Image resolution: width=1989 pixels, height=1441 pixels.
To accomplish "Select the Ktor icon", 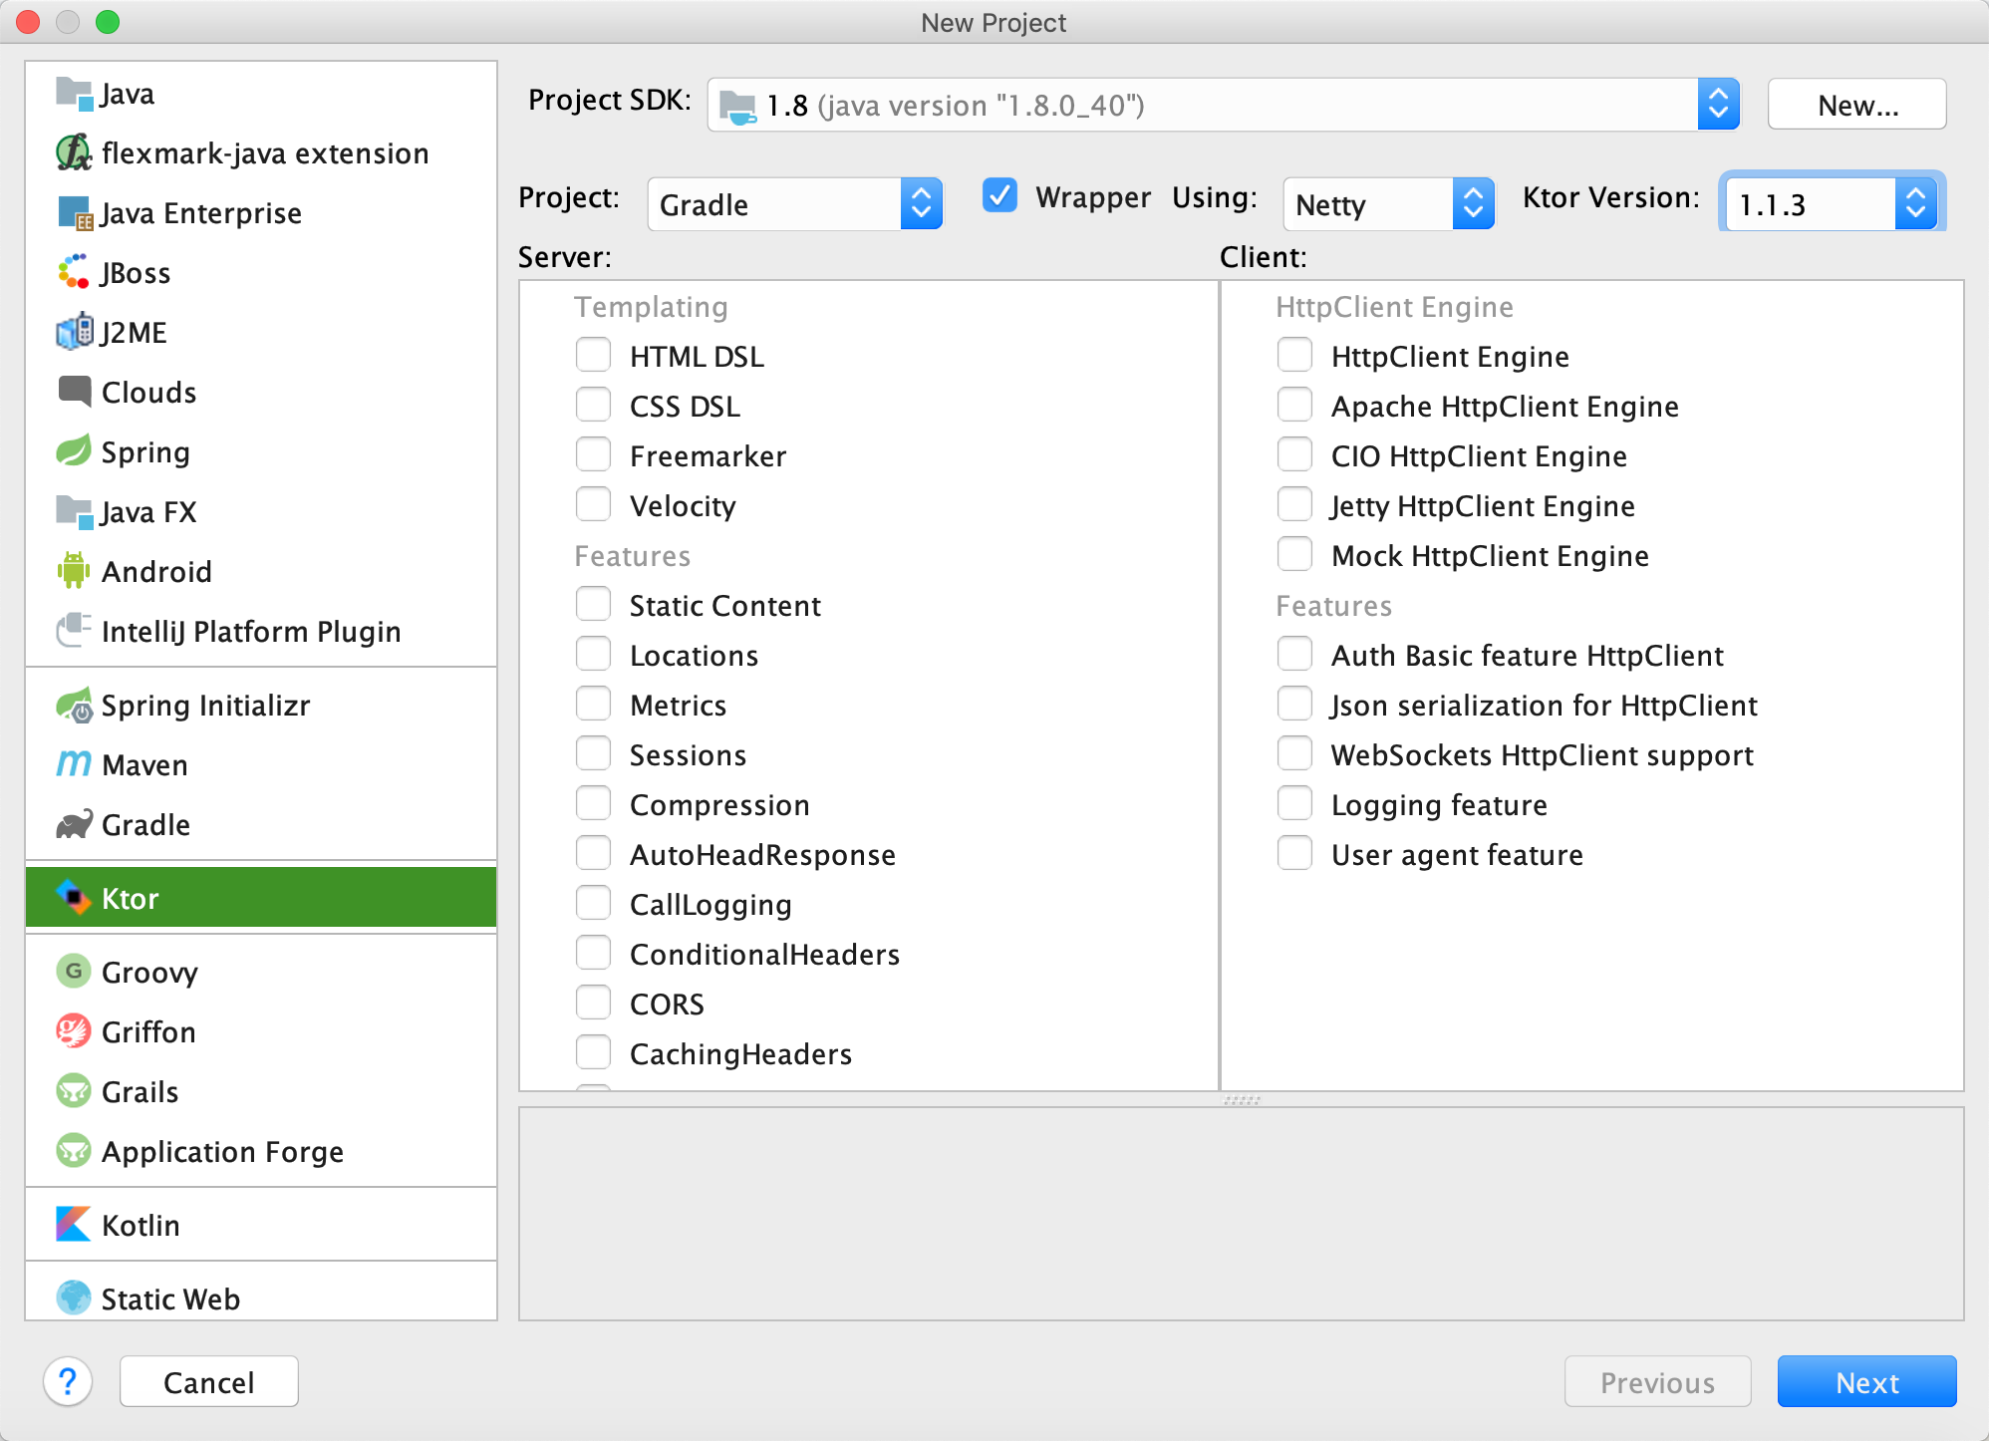I will (x=74, y=898).
